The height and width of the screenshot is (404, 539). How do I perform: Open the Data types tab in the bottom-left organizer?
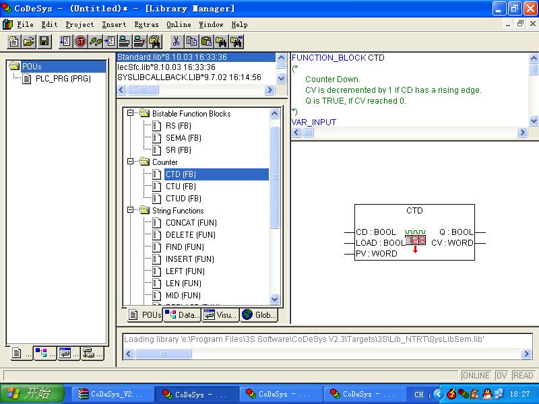(x=44, y=353)
